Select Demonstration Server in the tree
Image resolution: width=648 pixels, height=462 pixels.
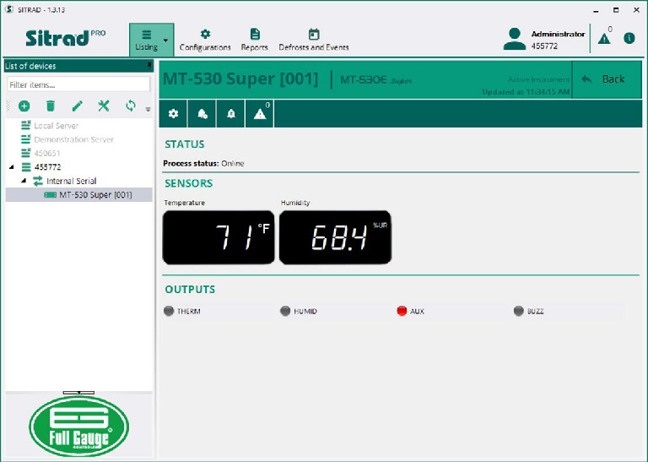[73, 139]
